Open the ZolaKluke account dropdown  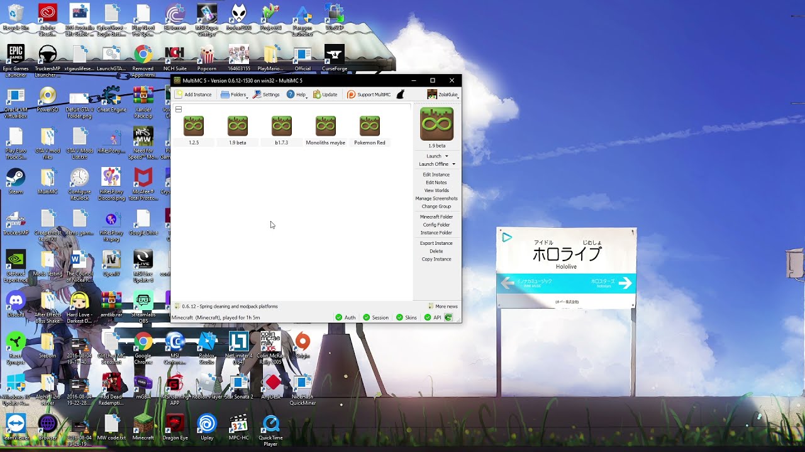[443, 95]
